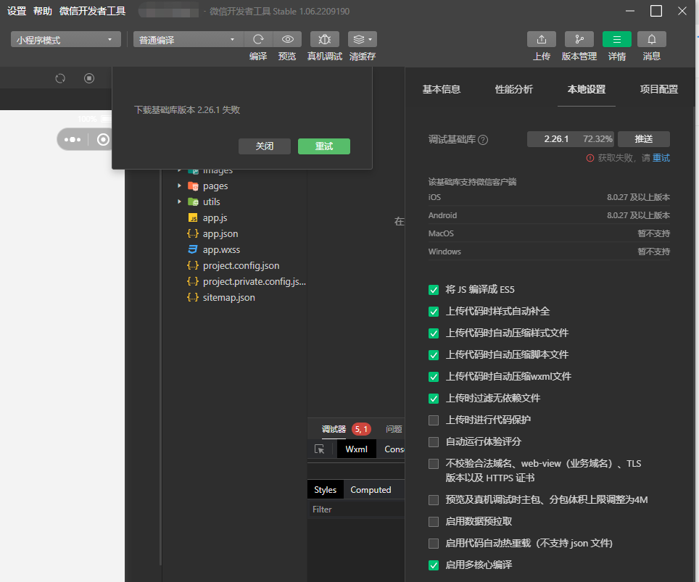This screenshot has width=699, height=582.
Task: Click the help icon beside 调试基础库
Action: (483, 140)
